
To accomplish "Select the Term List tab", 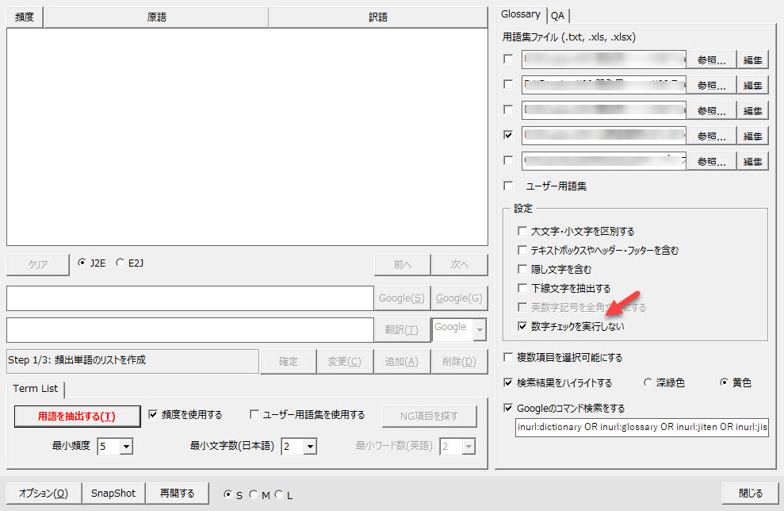I will [x=36, y=388].
